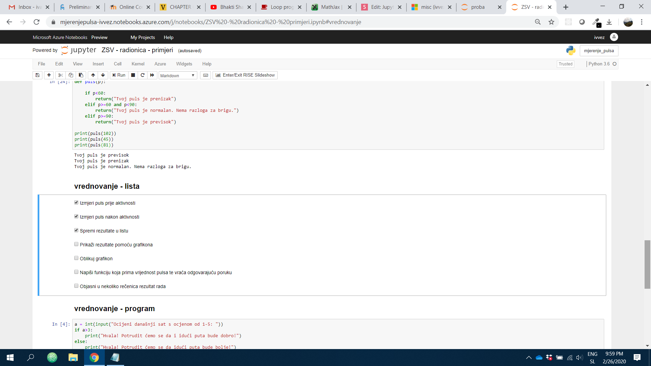Check 'Prikaži rezultate pomoću grafikona' checkbox

[x=76, y=244]
